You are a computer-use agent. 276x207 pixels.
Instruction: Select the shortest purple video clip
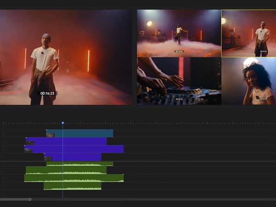pos(73,157)
